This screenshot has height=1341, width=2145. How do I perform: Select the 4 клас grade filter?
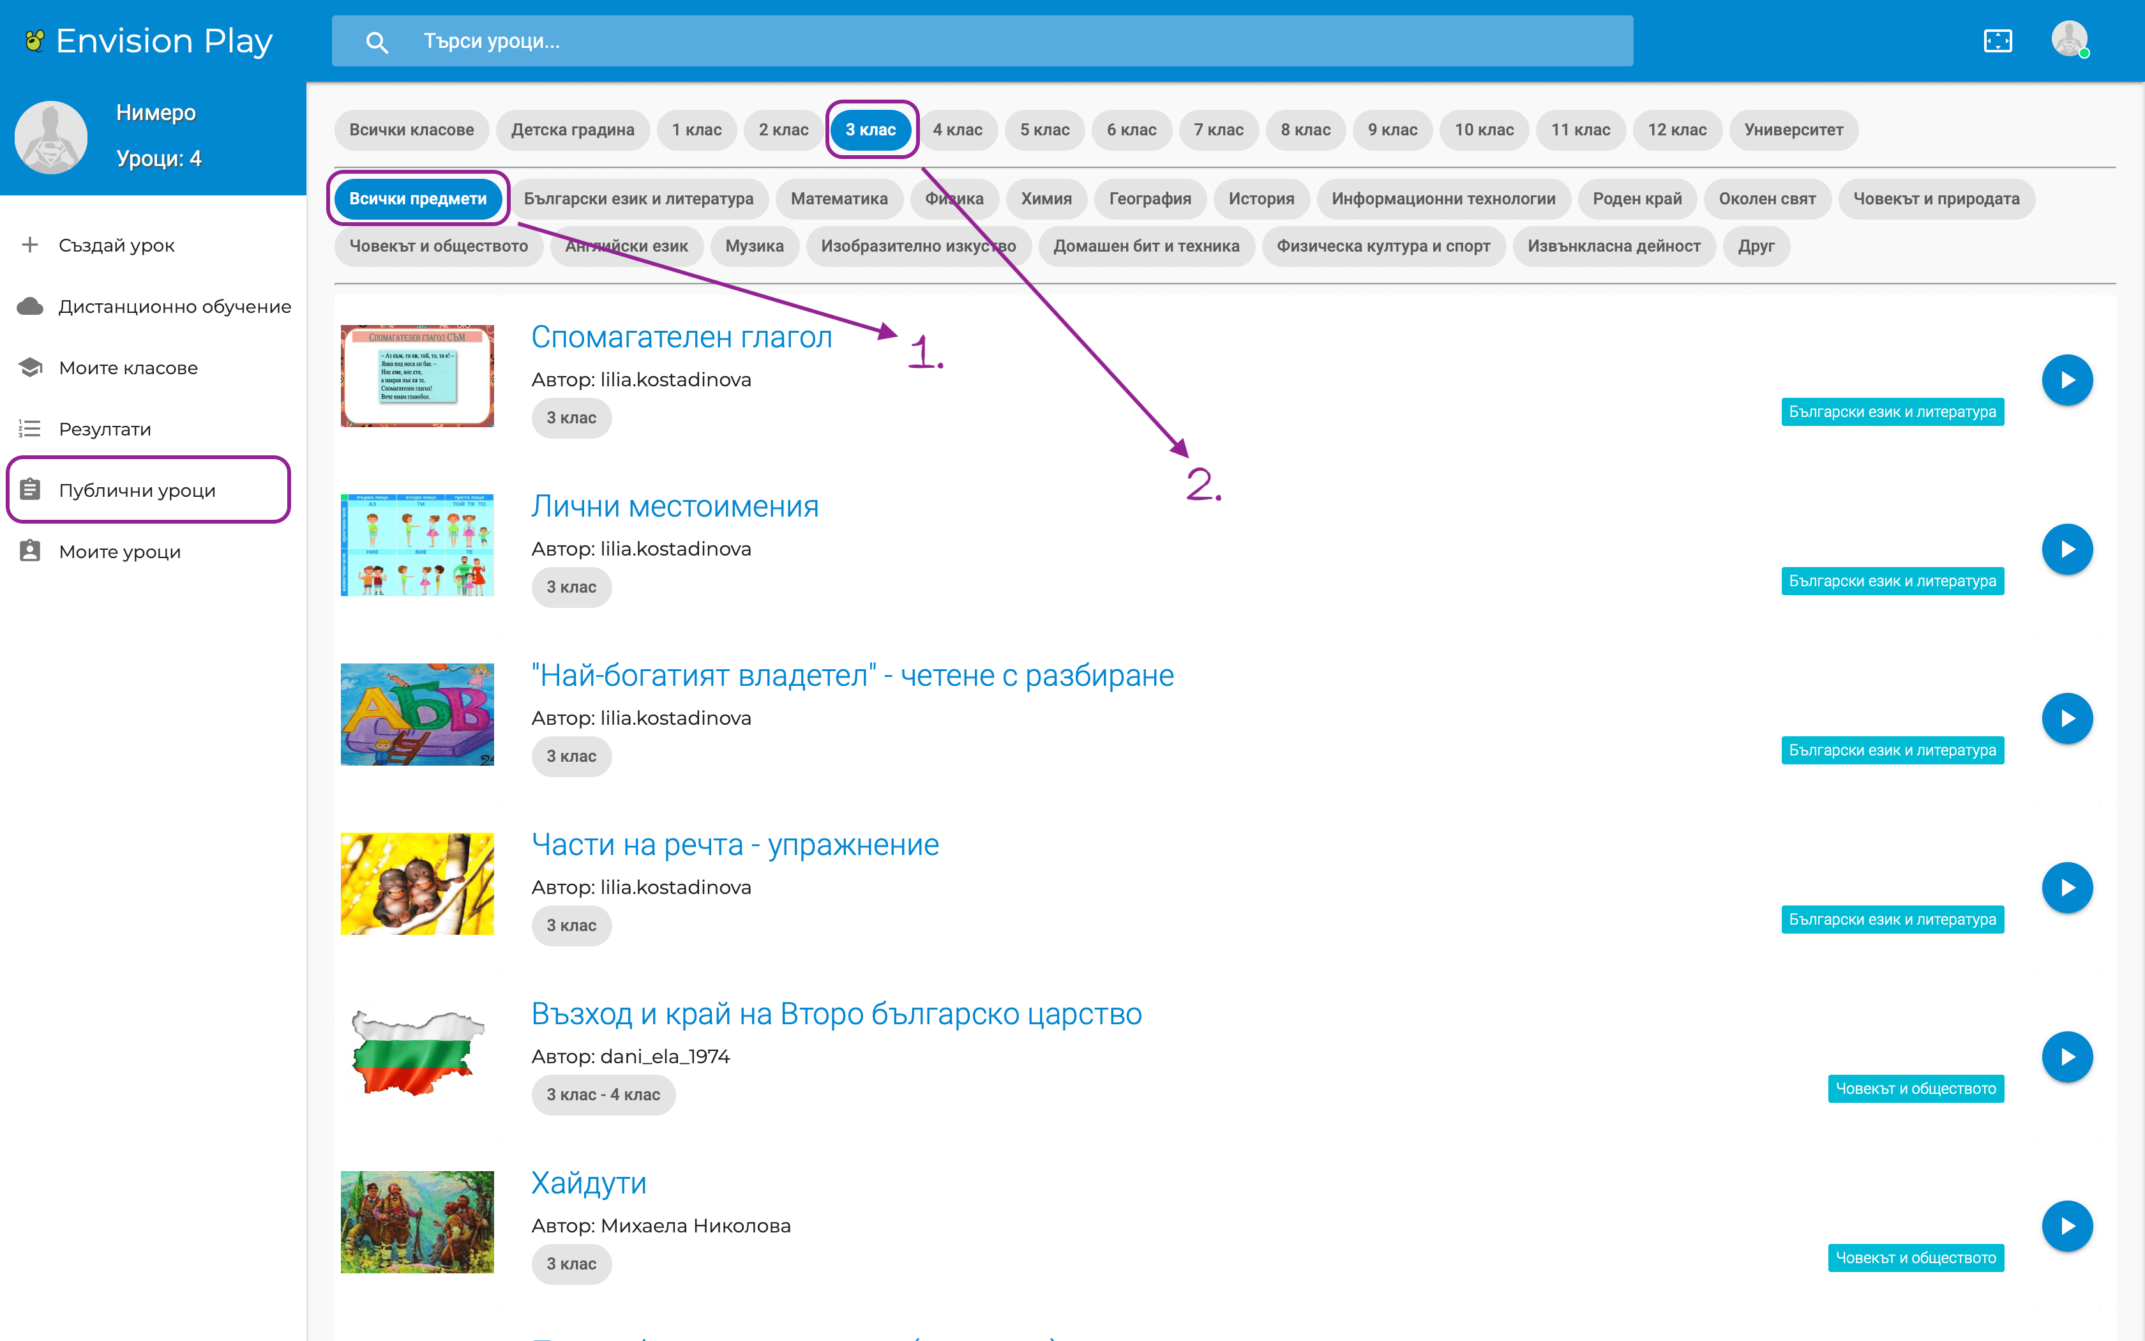(958, 130)
